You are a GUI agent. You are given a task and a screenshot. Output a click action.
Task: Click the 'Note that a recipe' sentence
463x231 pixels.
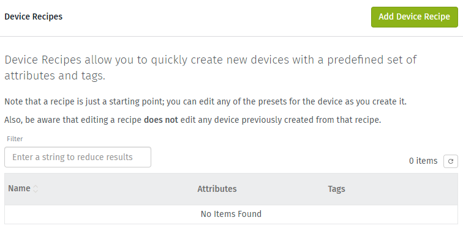point(206,102)
